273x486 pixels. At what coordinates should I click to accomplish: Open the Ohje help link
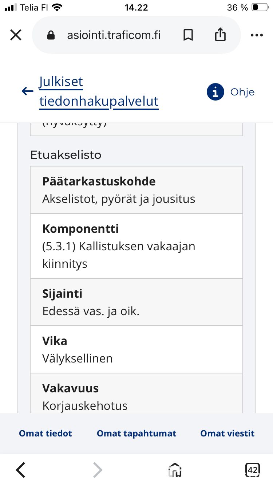[x=242, y=92]
